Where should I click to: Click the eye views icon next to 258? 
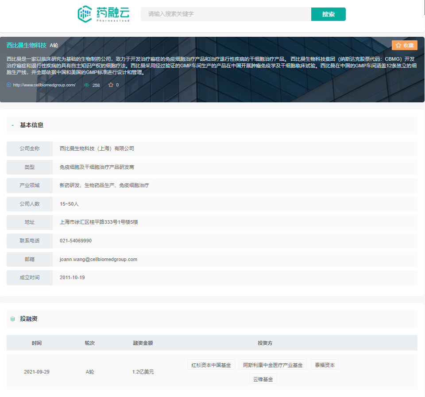[86, 85]
